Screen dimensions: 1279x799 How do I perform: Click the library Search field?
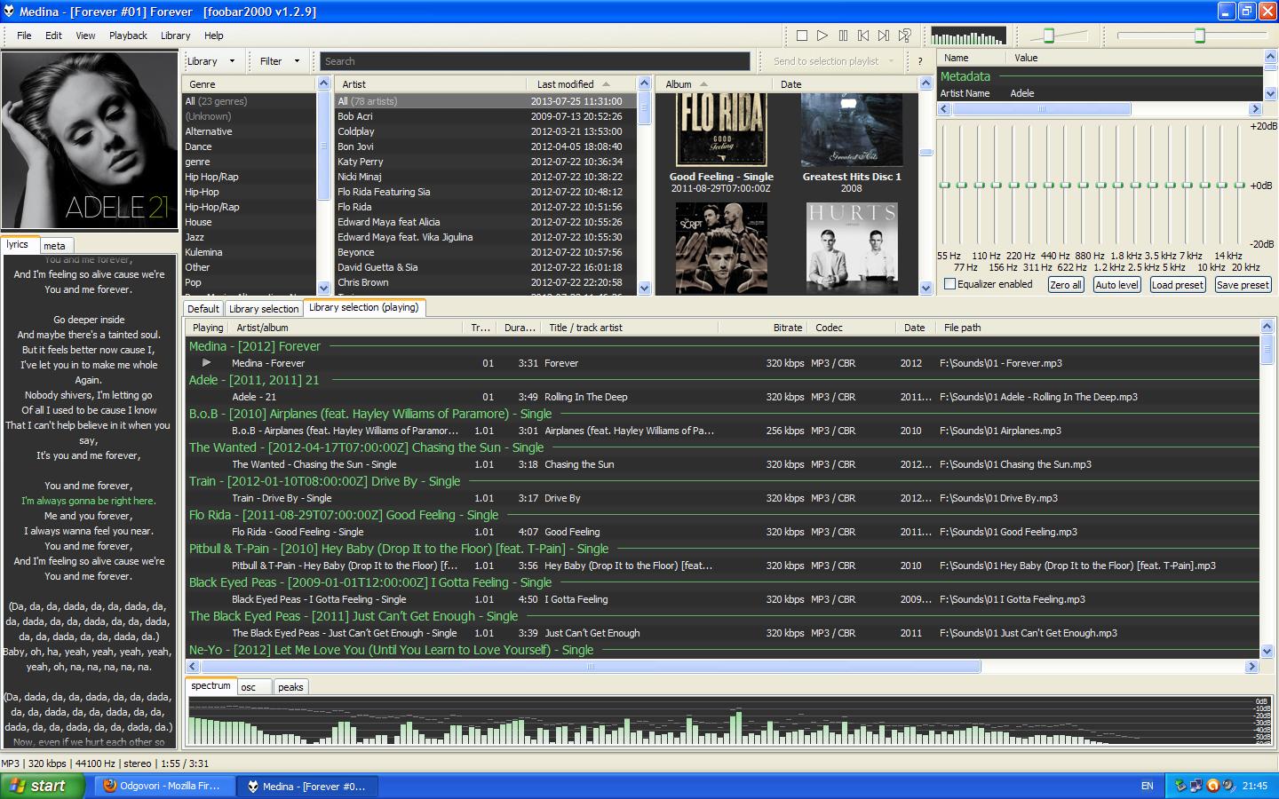click(x=535, y=61)
